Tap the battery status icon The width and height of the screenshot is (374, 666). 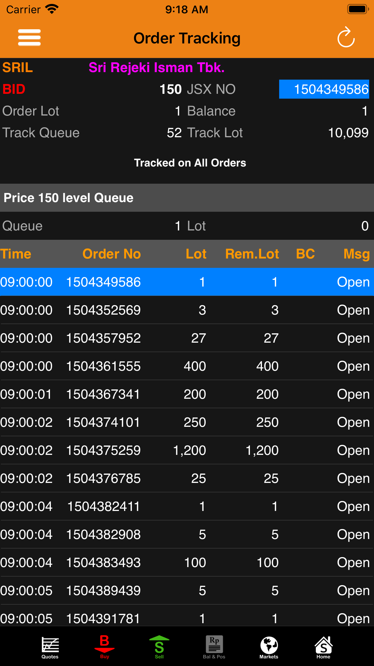(358, 9)
